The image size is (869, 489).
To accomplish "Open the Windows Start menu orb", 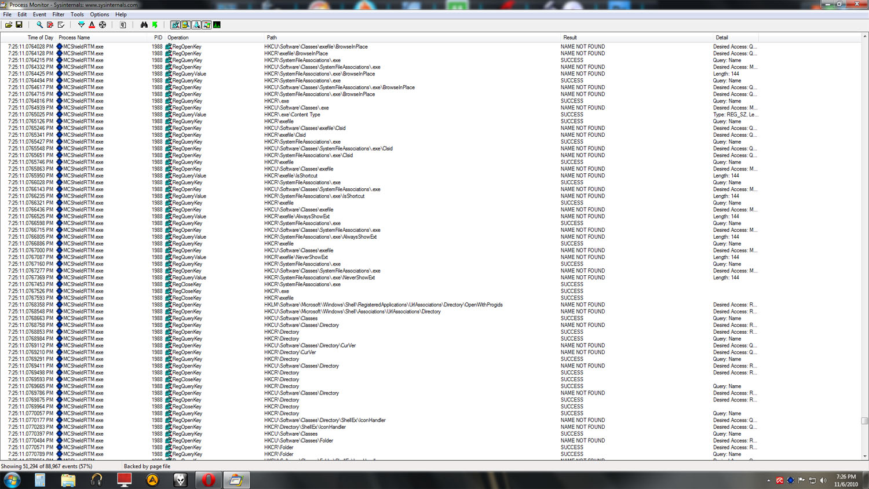I will pyautogui.click(x=12, y=480).
